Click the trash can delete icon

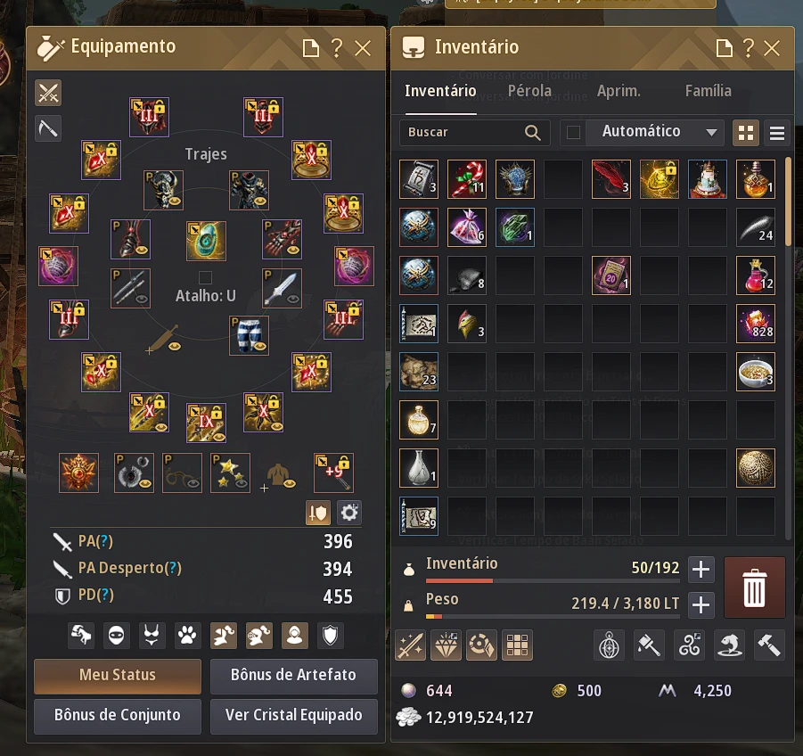click(x=754, y=588)
